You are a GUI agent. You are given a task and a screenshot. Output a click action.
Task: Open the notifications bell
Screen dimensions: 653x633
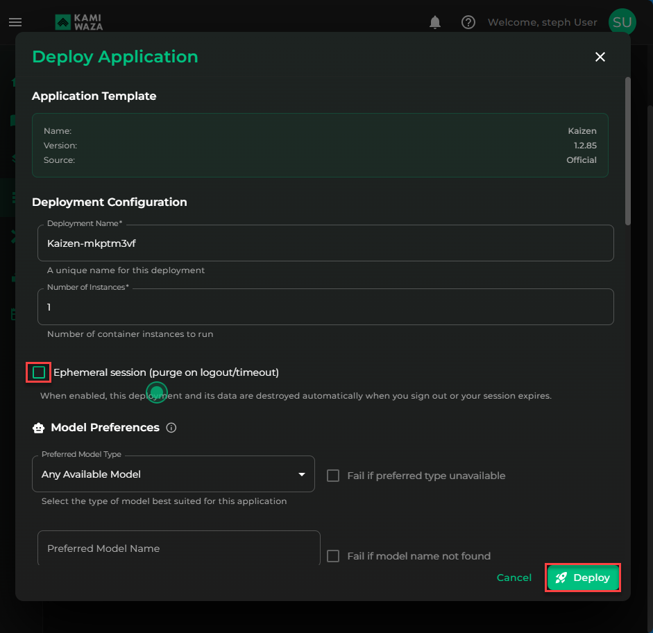(435, 22)
